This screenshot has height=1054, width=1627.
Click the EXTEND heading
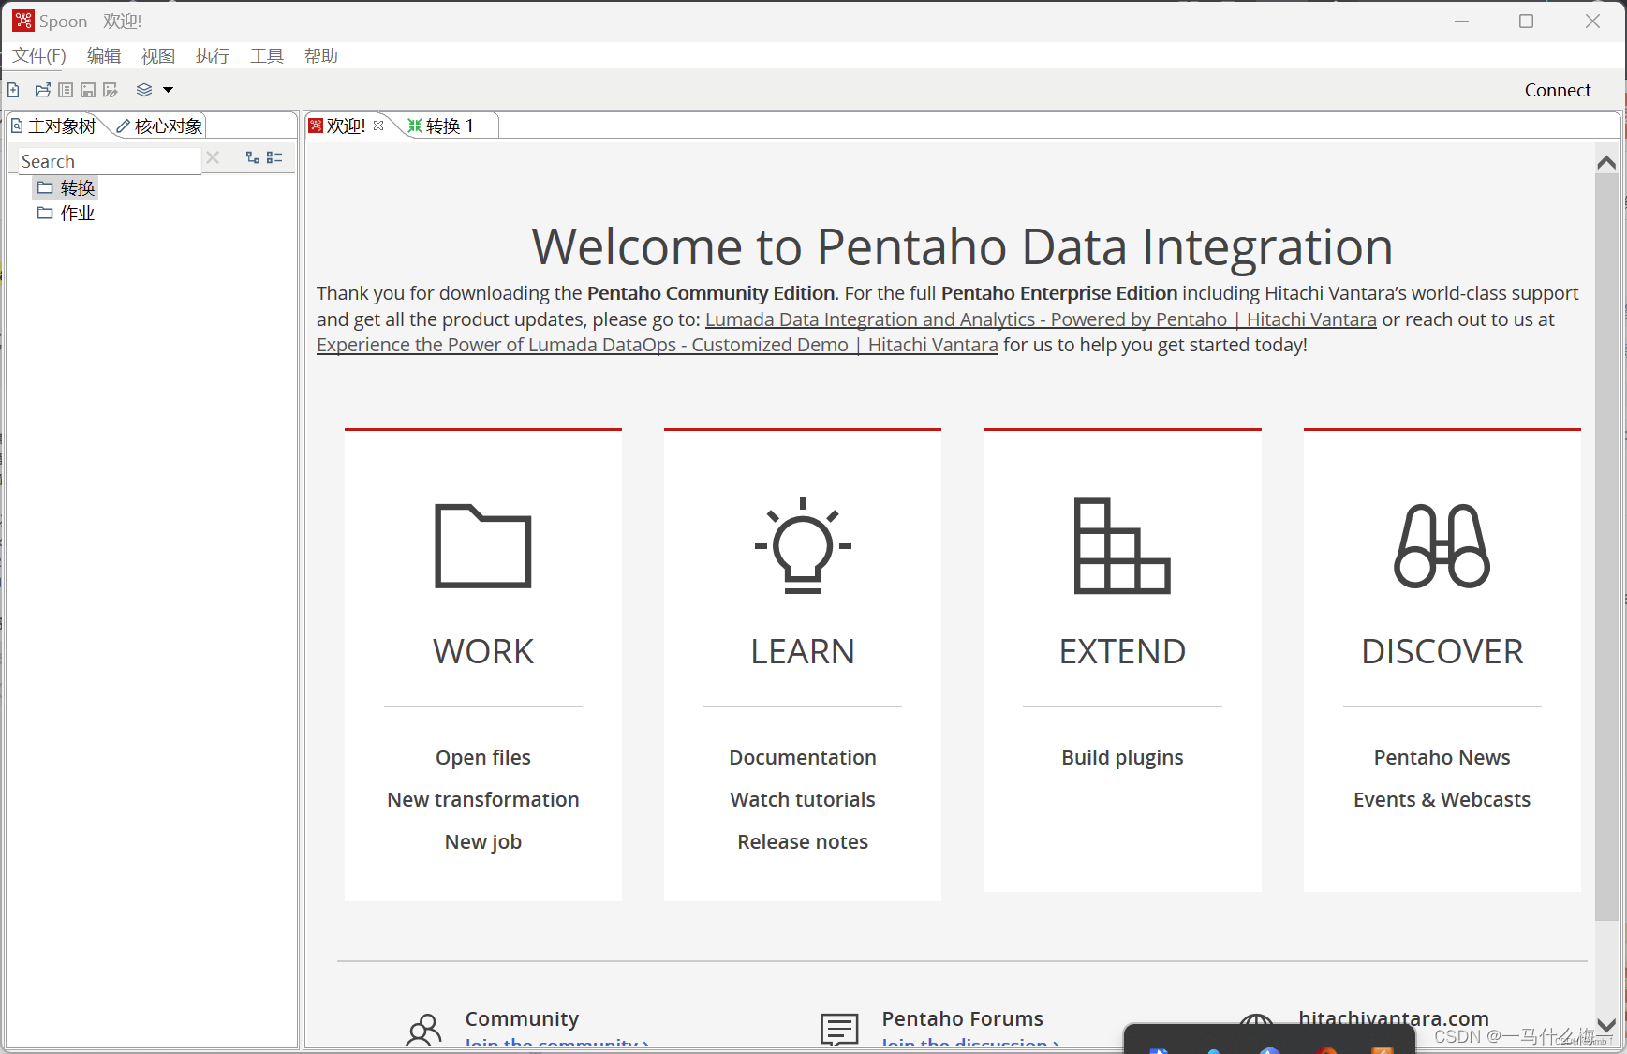[1122, 651]
